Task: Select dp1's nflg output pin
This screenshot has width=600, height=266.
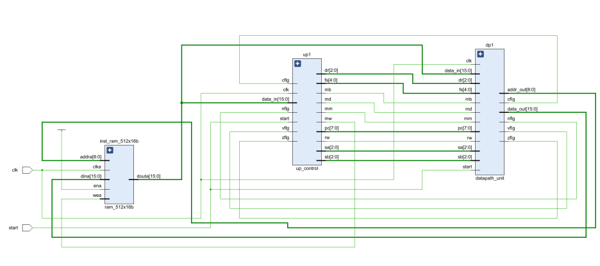Action: 511,119
